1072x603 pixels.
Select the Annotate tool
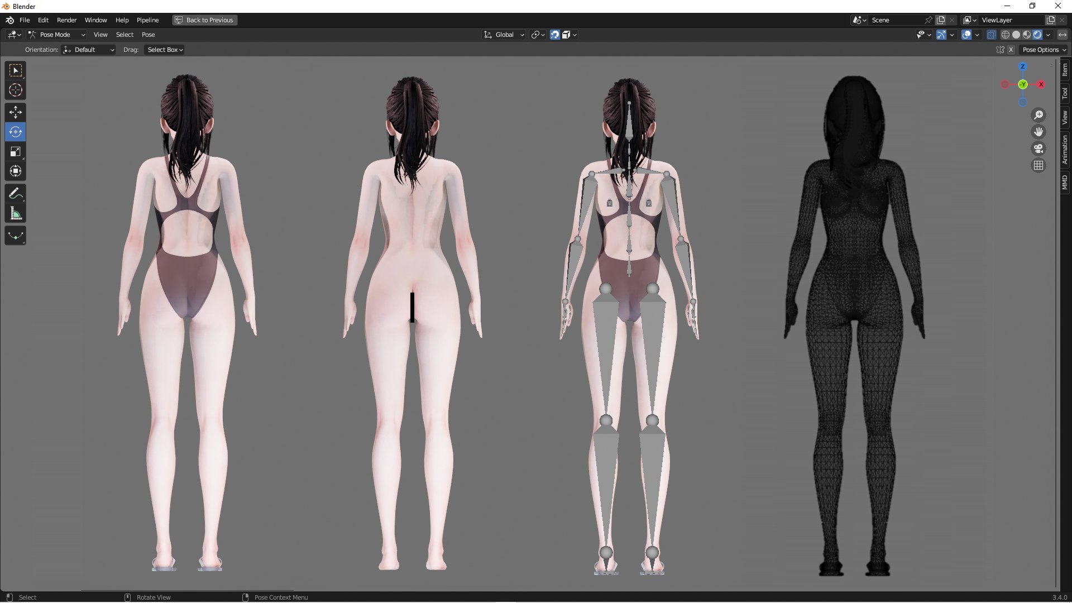16,194
